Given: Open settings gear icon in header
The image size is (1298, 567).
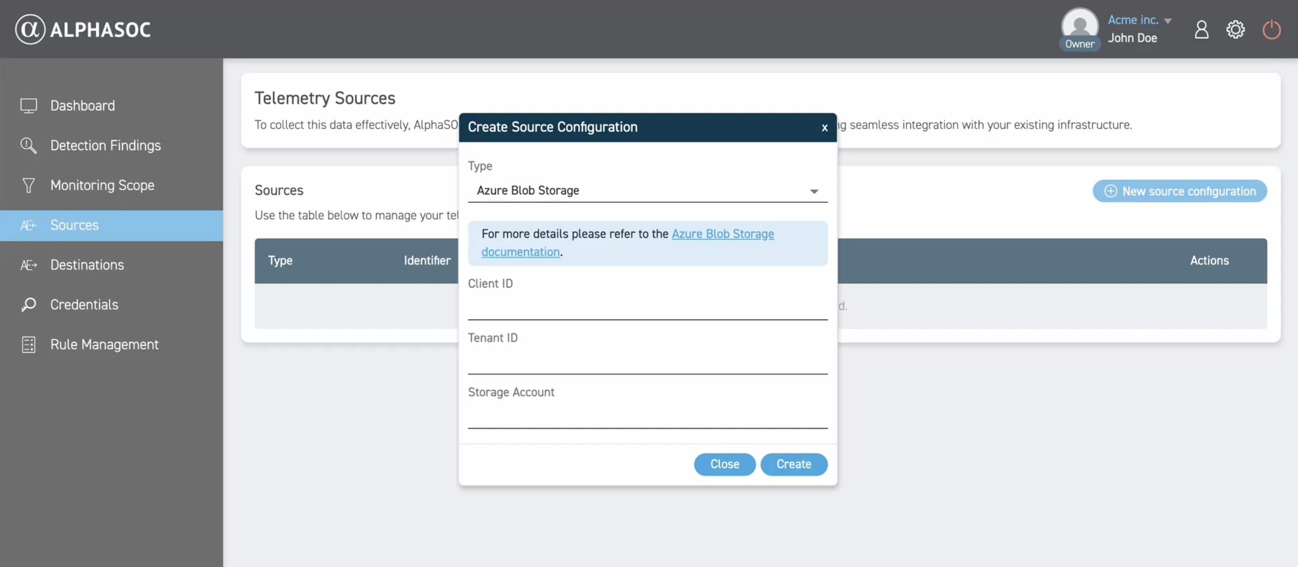Looking at the screenshot, I should 1235,29.
